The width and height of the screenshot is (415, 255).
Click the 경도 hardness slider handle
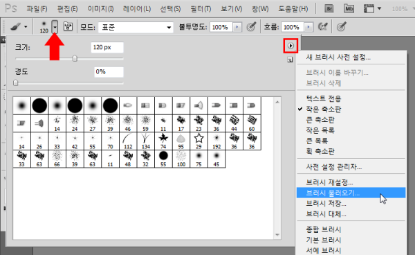coord(16,82)
